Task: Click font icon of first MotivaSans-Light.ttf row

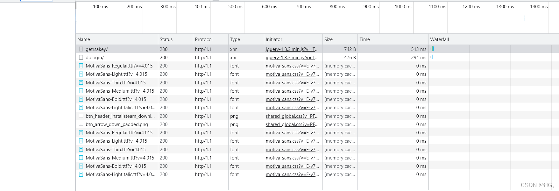Action: point(81,74)
